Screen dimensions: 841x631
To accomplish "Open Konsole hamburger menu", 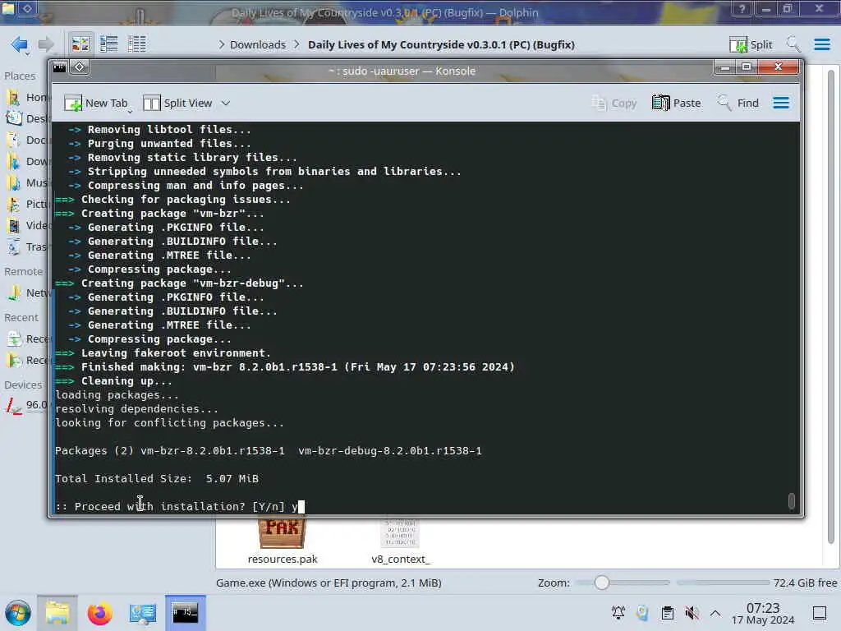I will pyautogui.click(x=781, y=103).
